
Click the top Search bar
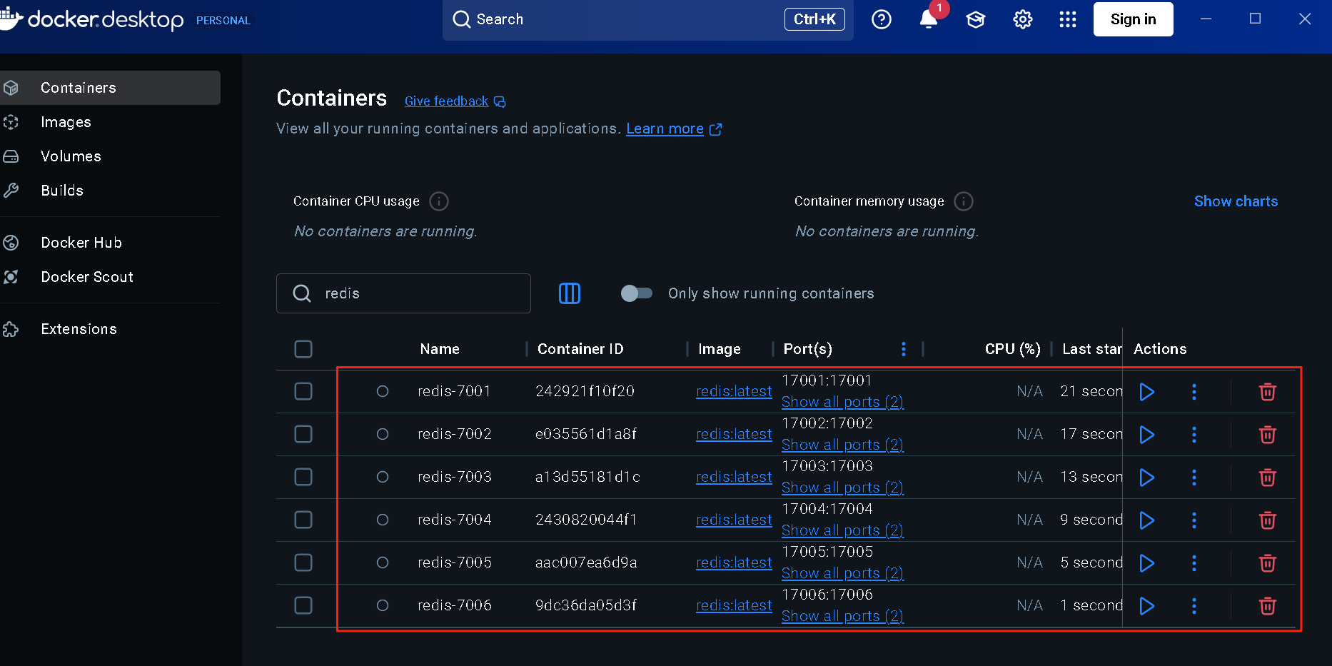pos(647,19)
